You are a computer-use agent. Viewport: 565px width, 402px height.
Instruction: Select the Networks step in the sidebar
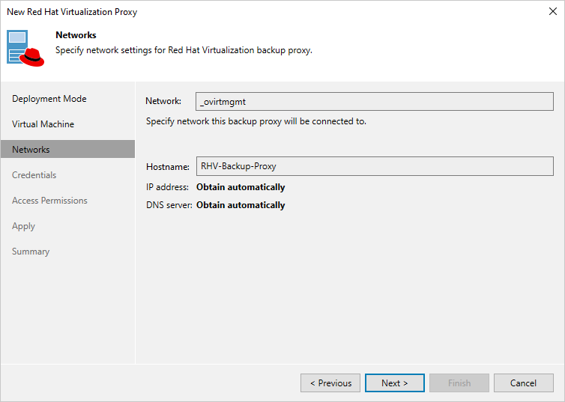coord(31,150)
